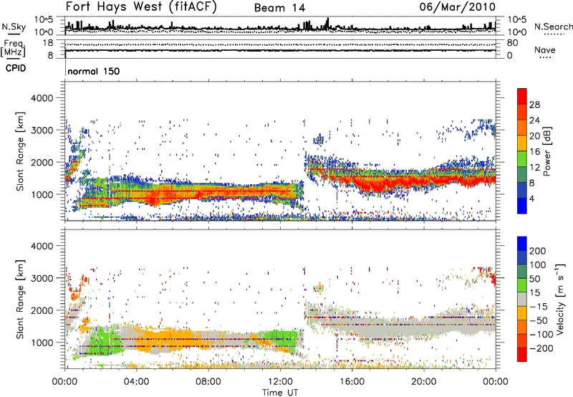The image size is (573, 397).
Task: Select the "Freq. [MHz]" axis label
Action: tap(13, 48)
